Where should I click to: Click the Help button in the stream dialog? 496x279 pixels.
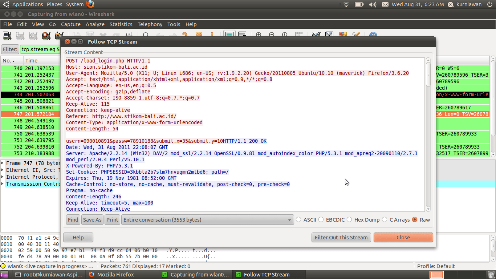pyautogui.click(x=78, y=238)
